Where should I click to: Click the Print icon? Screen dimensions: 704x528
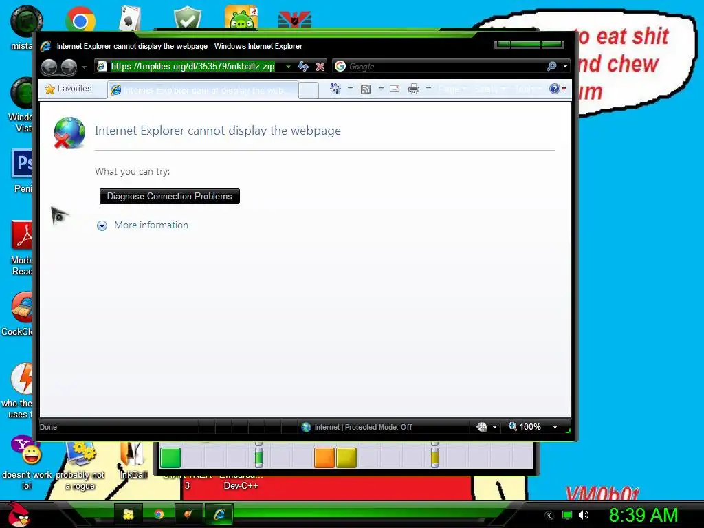point(413,89)
